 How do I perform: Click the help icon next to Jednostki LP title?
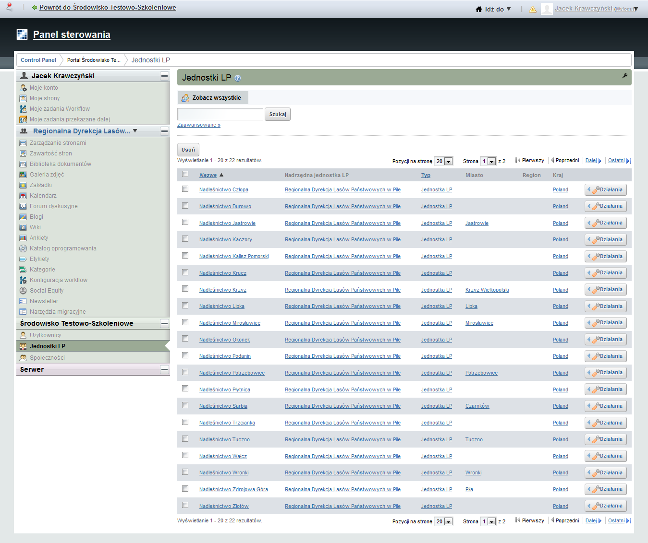pyautogui.click(x=238, y=78)
